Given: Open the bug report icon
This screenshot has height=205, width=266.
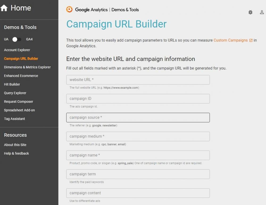Looking at the screenshot, I should tap(250, 12).
